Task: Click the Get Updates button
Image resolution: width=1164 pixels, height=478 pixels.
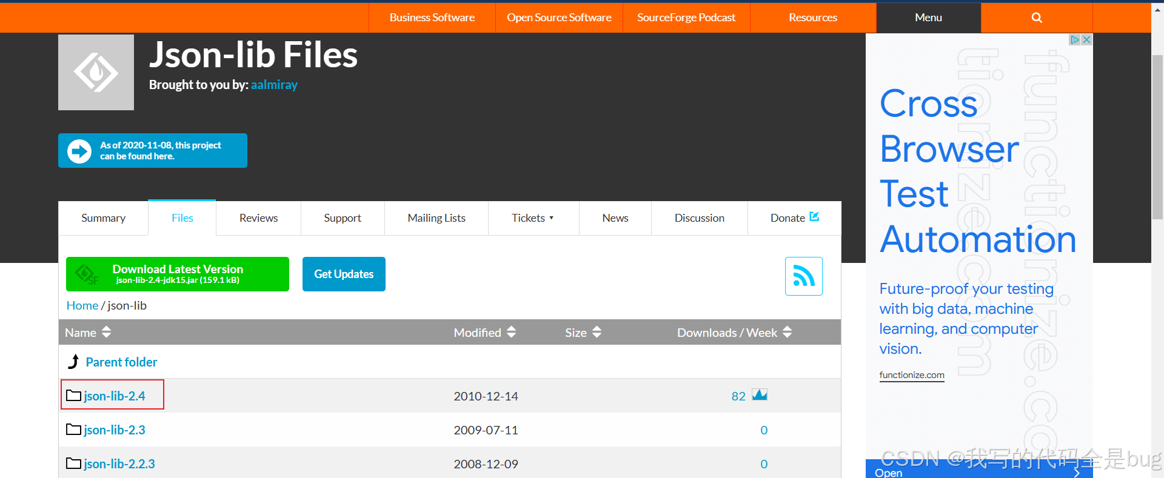Action: [x=344, y=274]
